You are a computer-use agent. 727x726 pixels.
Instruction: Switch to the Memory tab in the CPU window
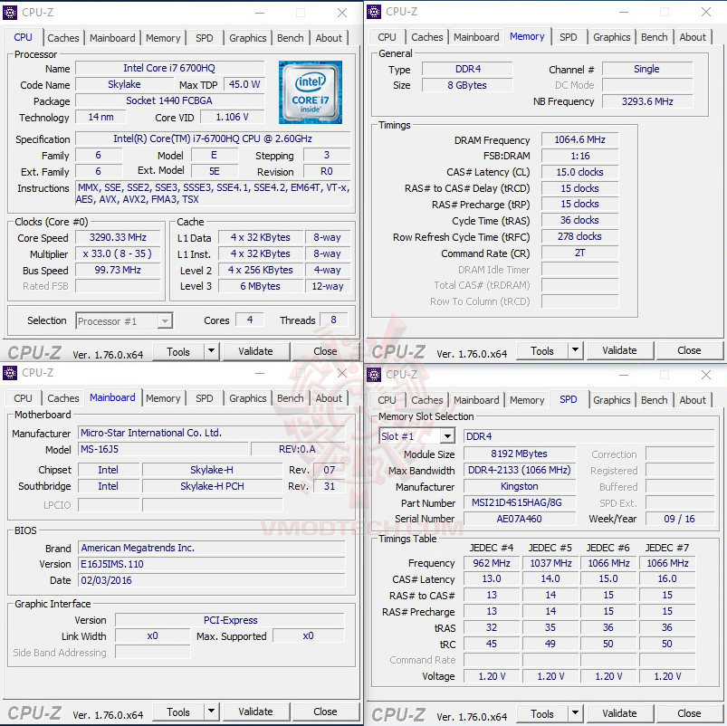coord(163,38)
